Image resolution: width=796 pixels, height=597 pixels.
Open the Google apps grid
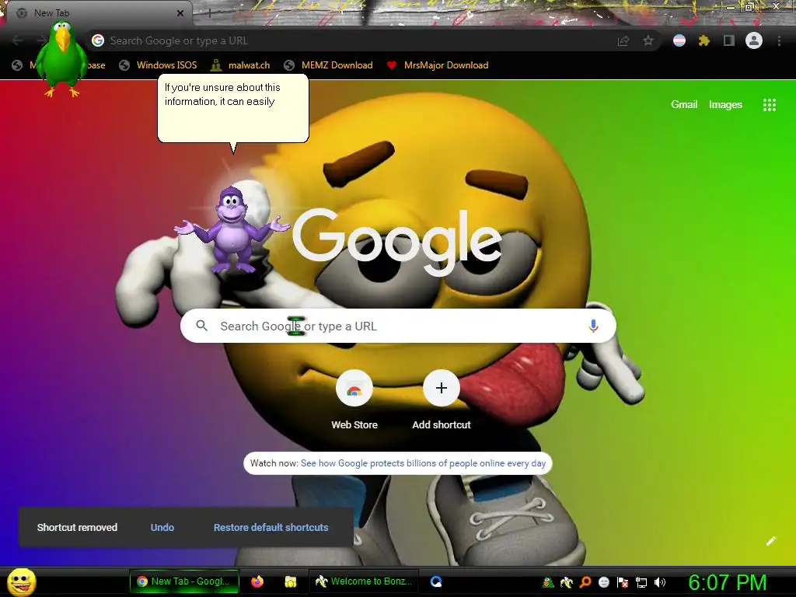pos(770,105)
